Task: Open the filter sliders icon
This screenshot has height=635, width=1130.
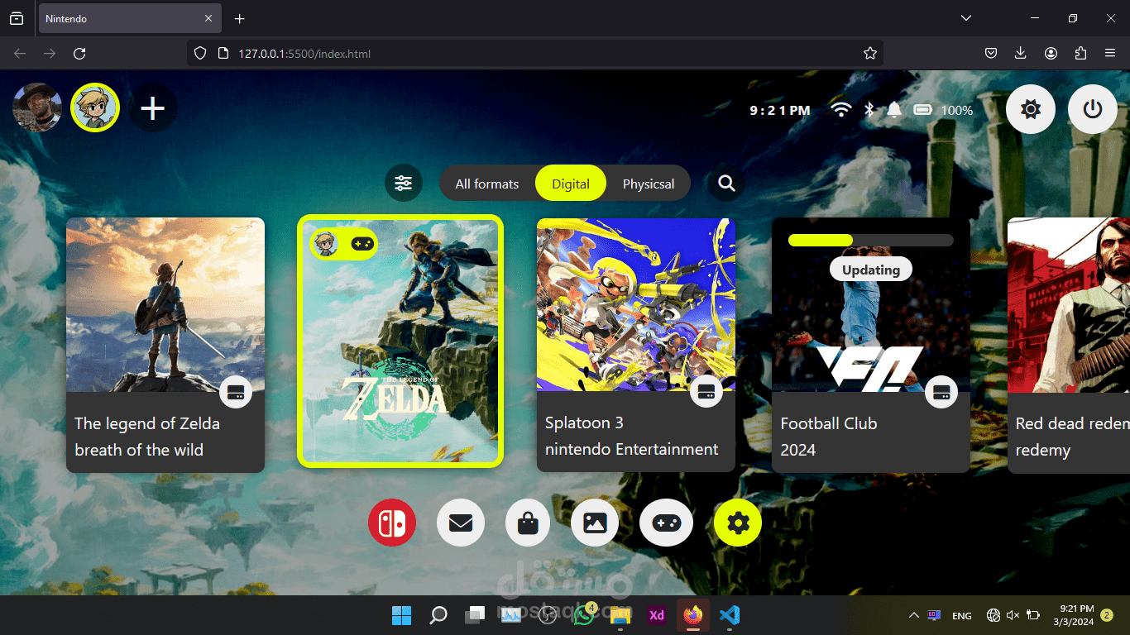Action: pos(404,184)
